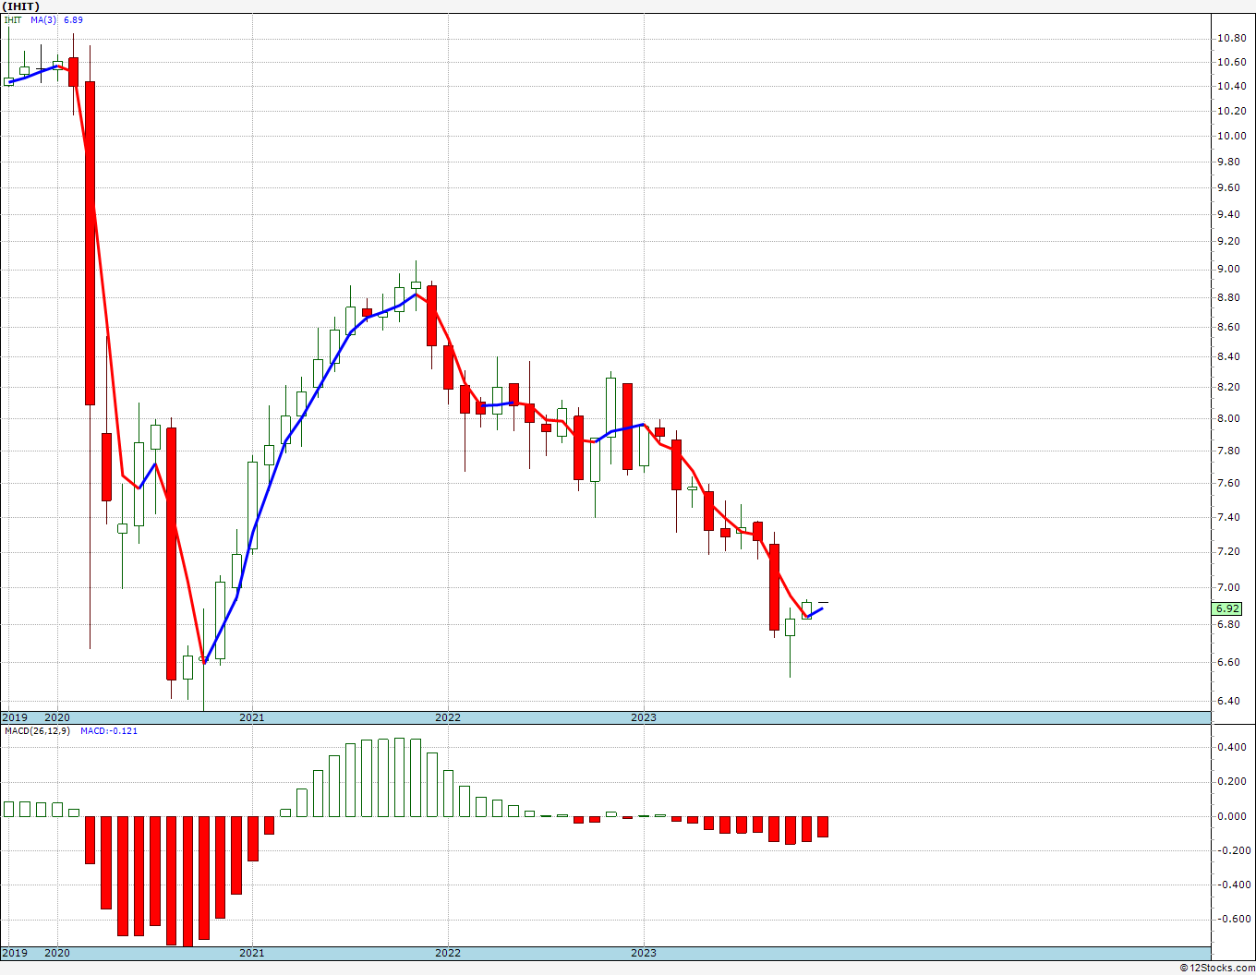Click 2019 on the MACD panel time axis
This screenshot has height=975, width=1256.
pyautogui.click(x=15, y=953)
